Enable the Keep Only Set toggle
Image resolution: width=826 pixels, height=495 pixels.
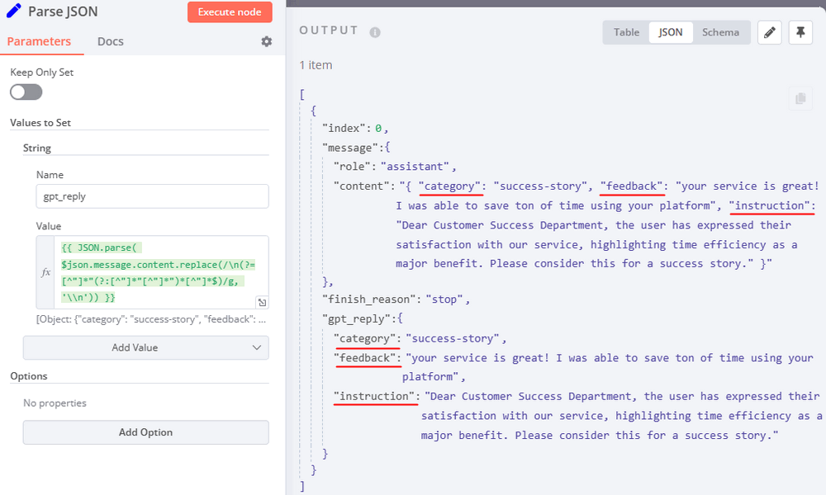[x=26, y=92]
